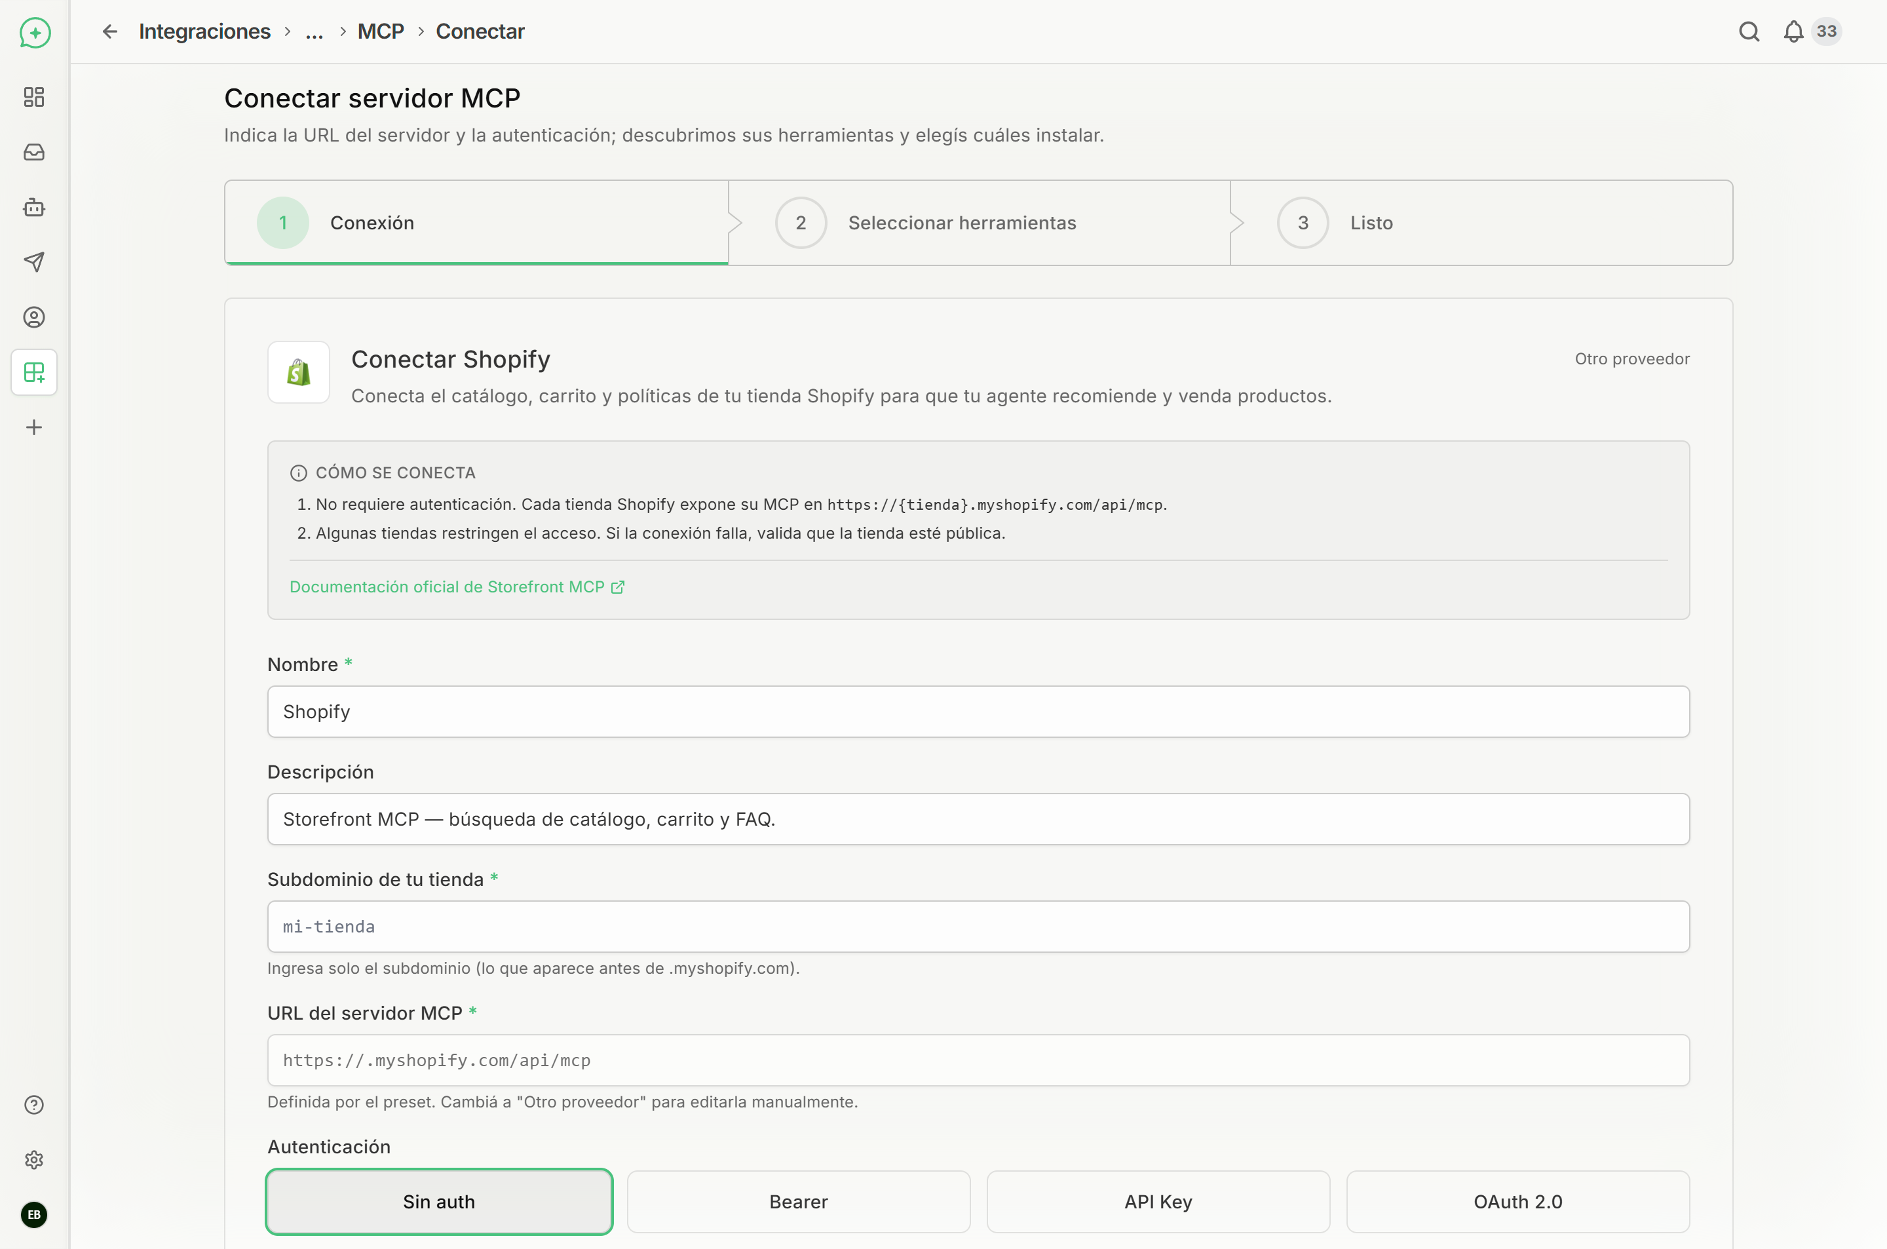Go to MCP in breadcrumb
Viewport: 1887px width, 1249px height.
pos(381,31)
